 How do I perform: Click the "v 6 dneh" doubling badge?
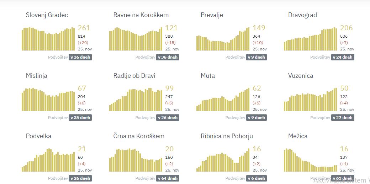(x=256, y=178)
